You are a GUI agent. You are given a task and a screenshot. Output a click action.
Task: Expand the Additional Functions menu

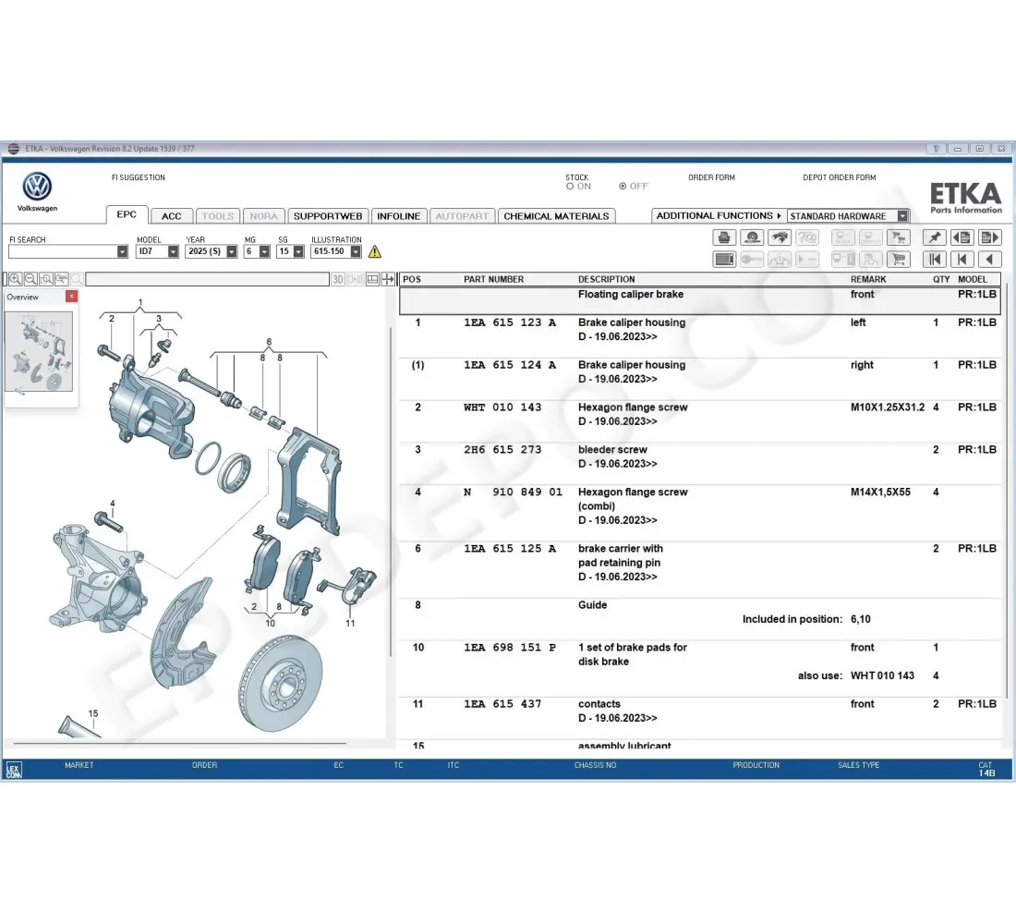[x=719, y=216]
